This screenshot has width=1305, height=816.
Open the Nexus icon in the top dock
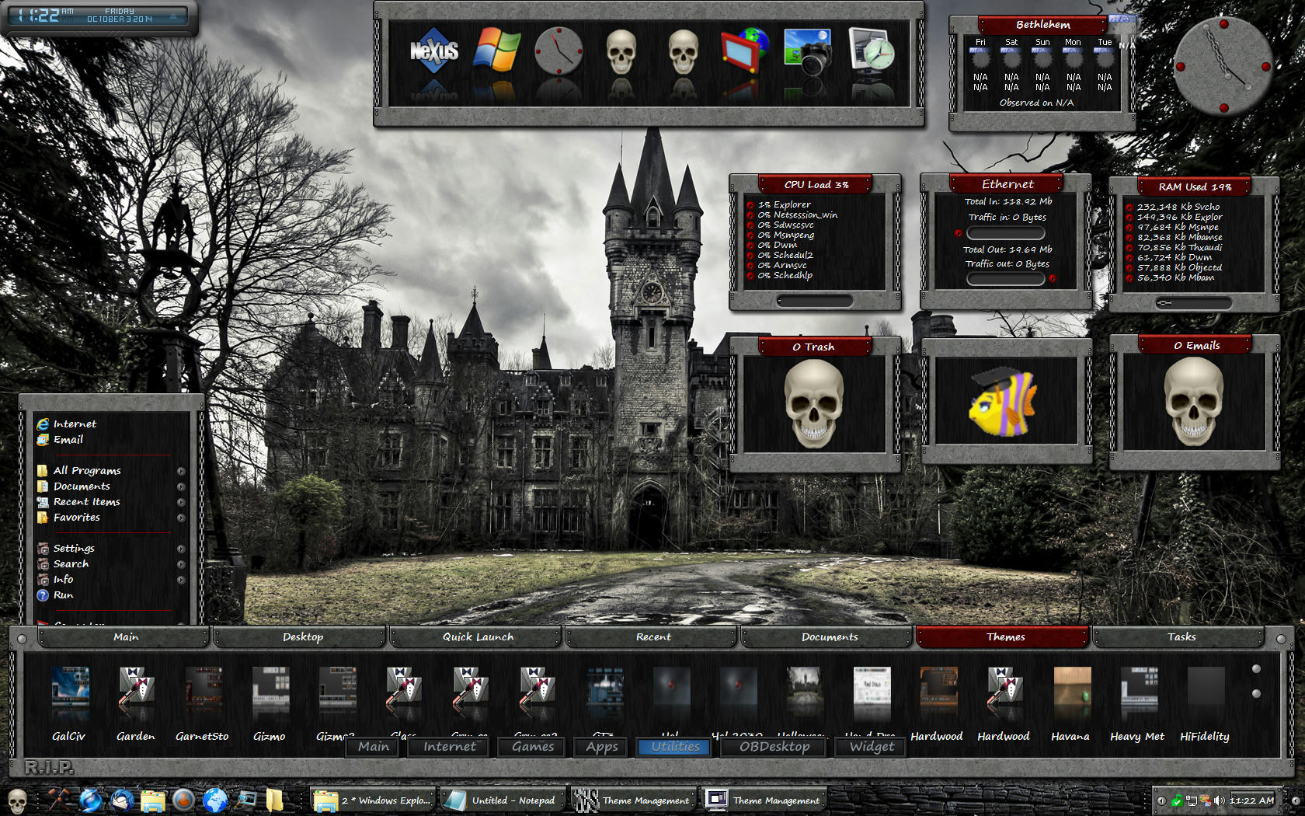pyautogui.click(x=434, y=51)
